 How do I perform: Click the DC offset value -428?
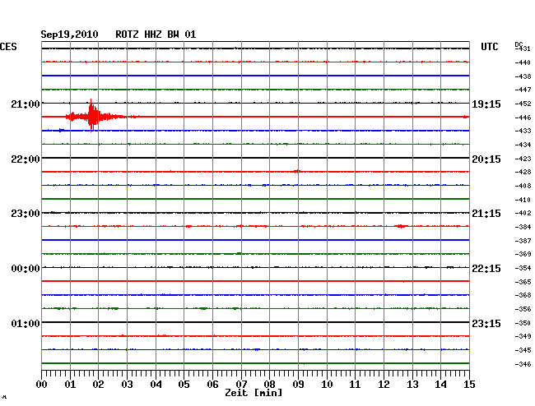523,172
